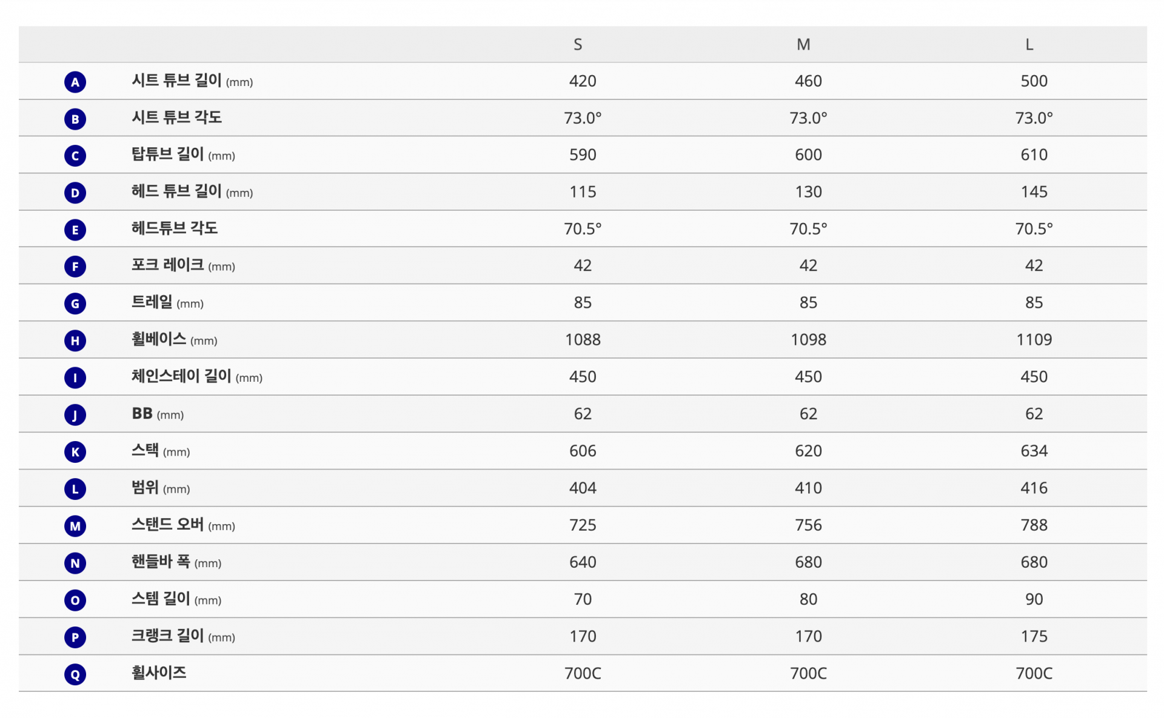Click the F badge beside fork rake
Image resolution: width=1164 pixels, height=718 pixels.
tap(75, 267)
